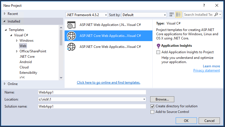
Task: Open the Privacy statement link
Action: pos(206,70)
